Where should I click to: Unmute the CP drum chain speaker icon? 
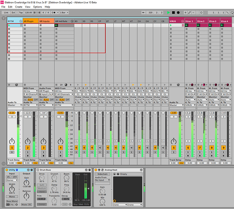(x=100, y=148)
